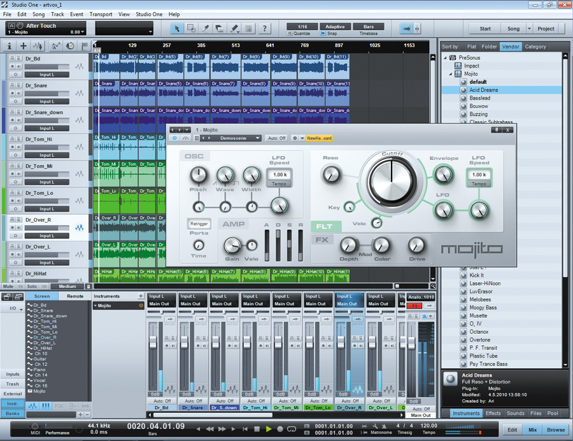Click the Stop button in the transport
The height and width of the screenshot is (441, 573).
coord(257,430)
